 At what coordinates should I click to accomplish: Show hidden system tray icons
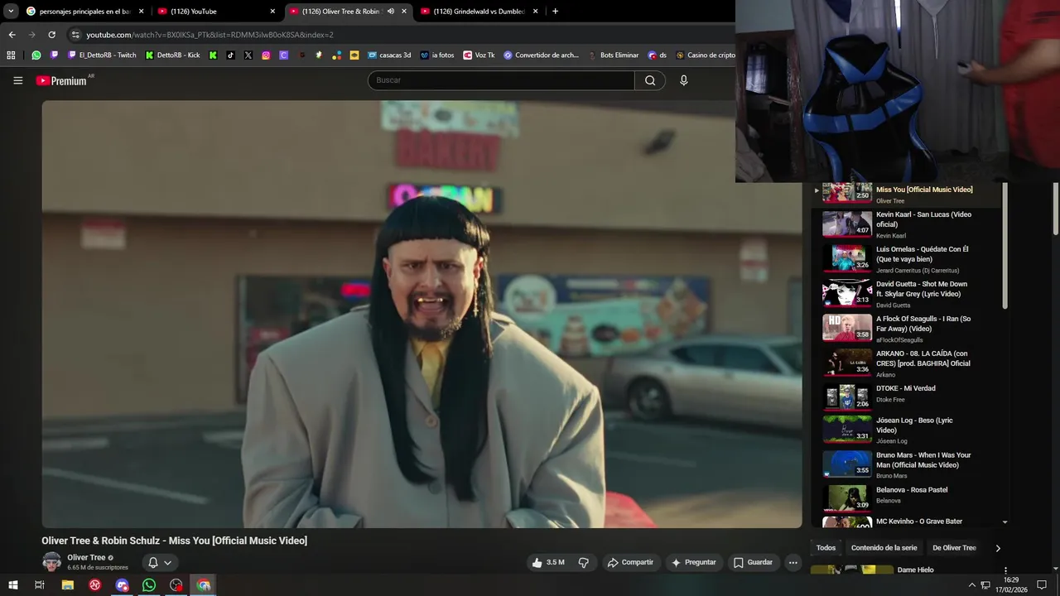pos(972,585)
